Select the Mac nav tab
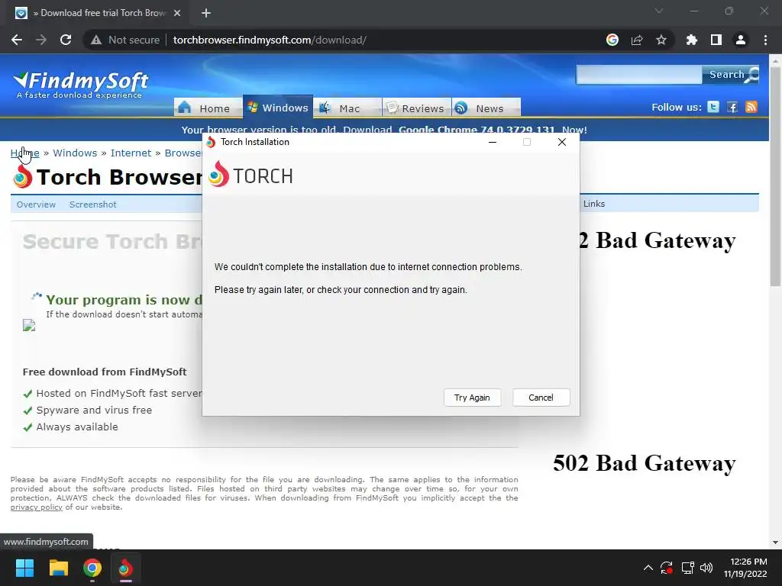 pos(347,108)
